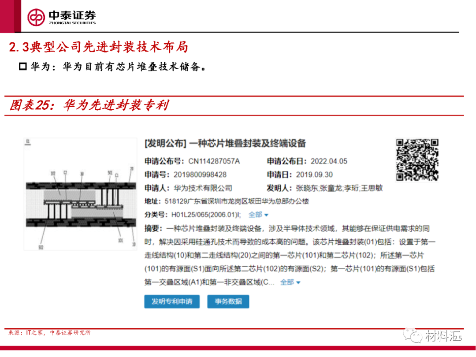Screen dimensions: 476x357
Task: Click the patent title 一种芯片堆叠封装及终端设备
Action: [x=247, y=143]
